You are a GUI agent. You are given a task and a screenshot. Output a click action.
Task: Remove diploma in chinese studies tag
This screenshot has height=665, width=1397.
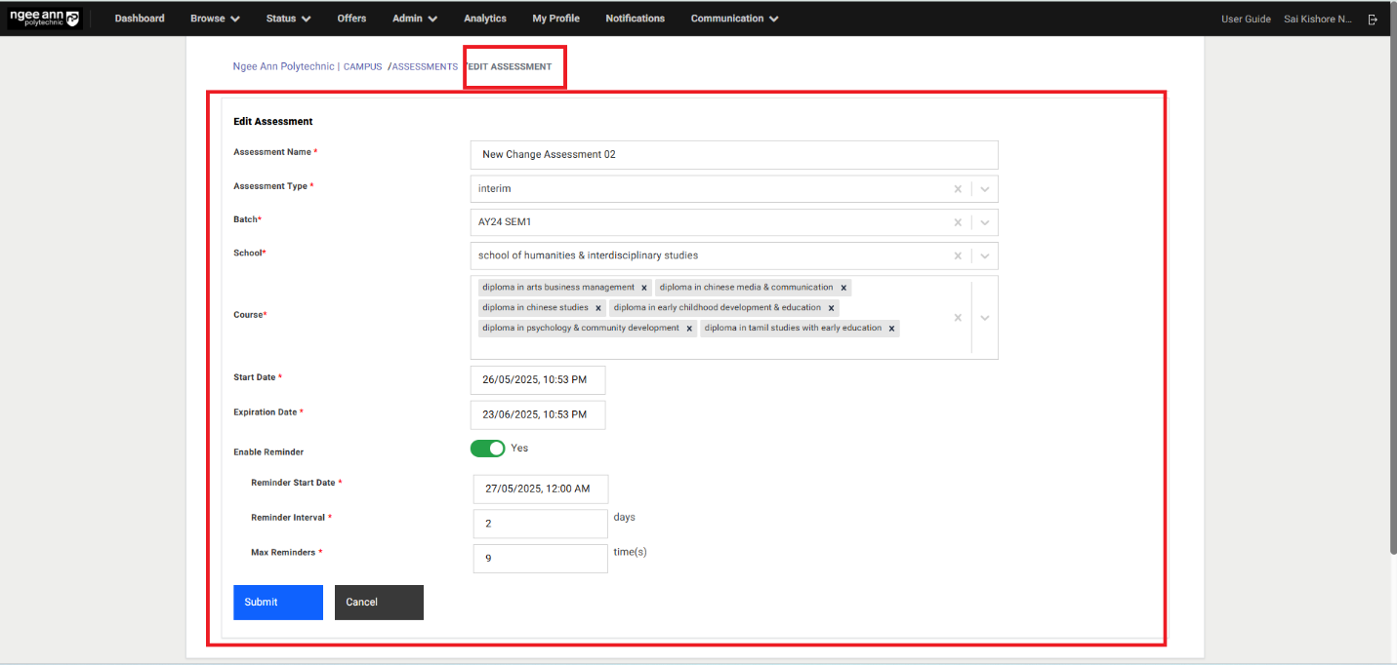(x=598, y=308)
